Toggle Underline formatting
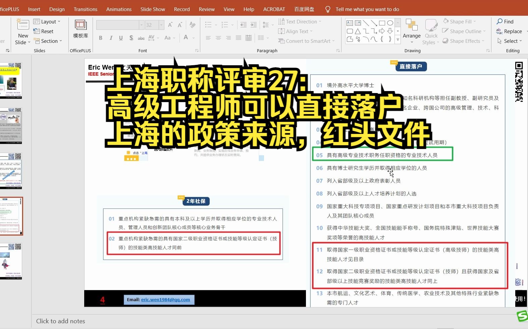 (121, 38)
